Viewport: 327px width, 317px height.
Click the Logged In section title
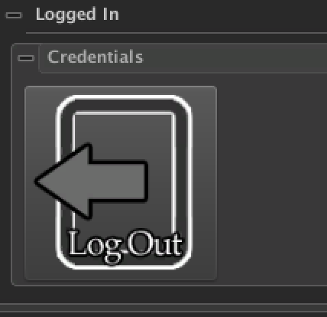point(77,15)
